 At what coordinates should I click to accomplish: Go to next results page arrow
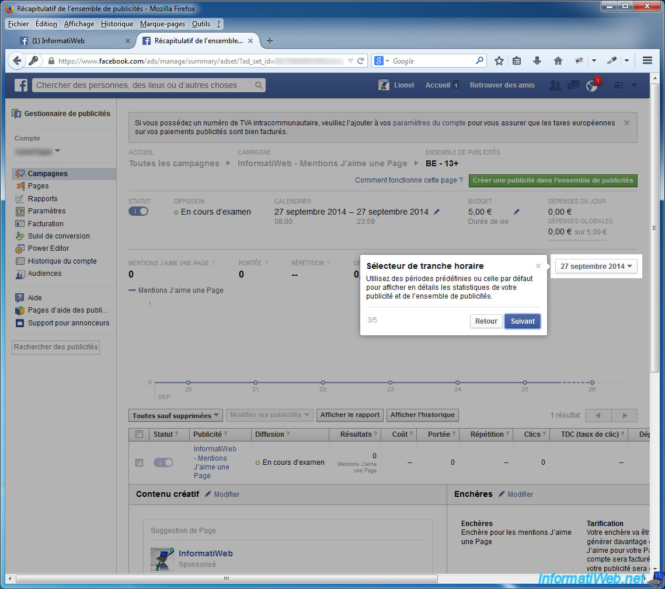[624, 415]
